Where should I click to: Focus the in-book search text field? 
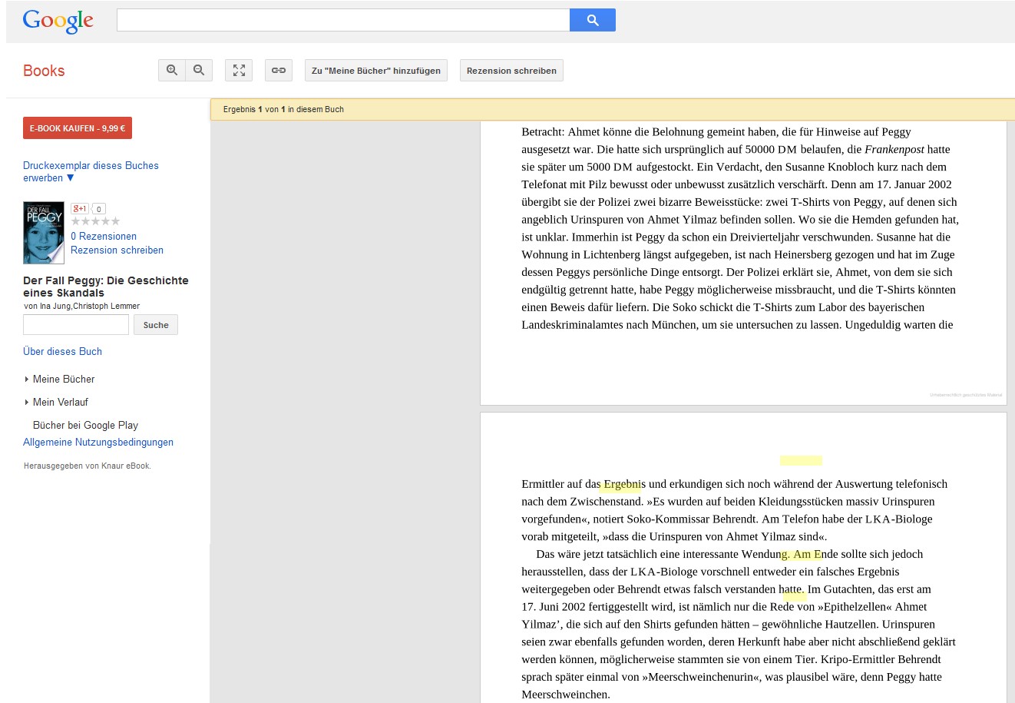coord(76,325)
